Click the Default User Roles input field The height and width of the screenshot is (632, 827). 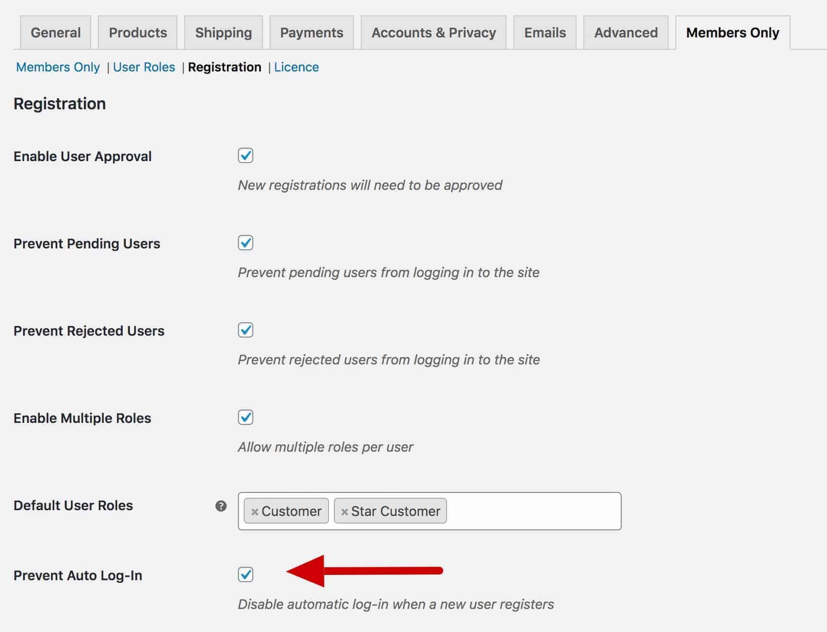click(x=528, y=511)
